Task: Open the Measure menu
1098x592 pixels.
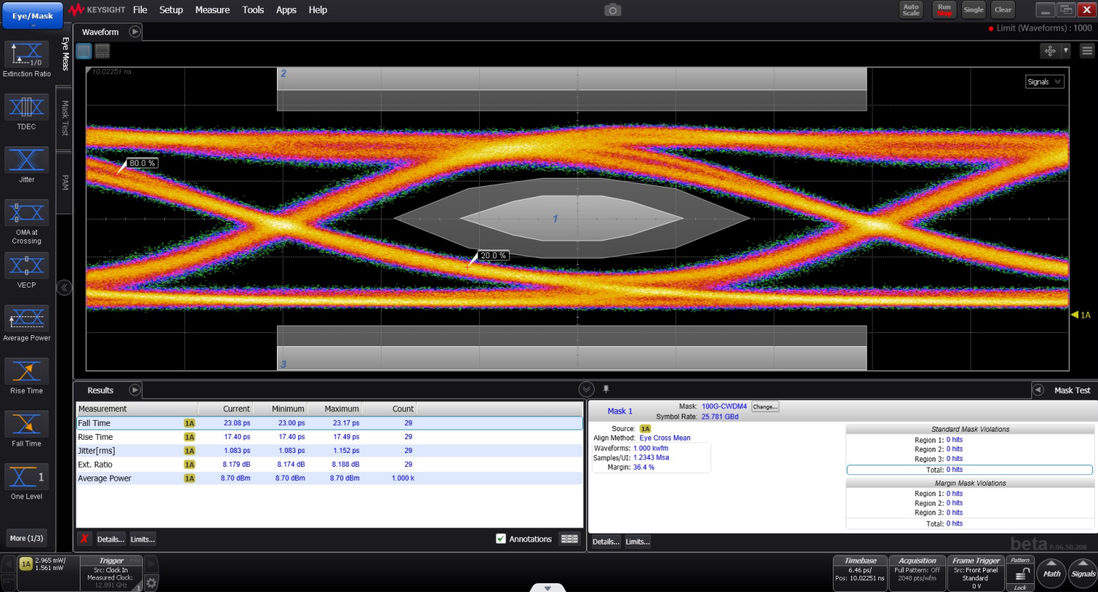Action: 212,10
